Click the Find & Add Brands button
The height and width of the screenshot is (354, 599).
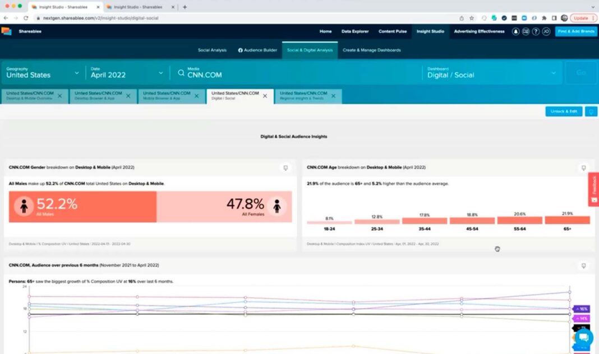coord(575,31)
